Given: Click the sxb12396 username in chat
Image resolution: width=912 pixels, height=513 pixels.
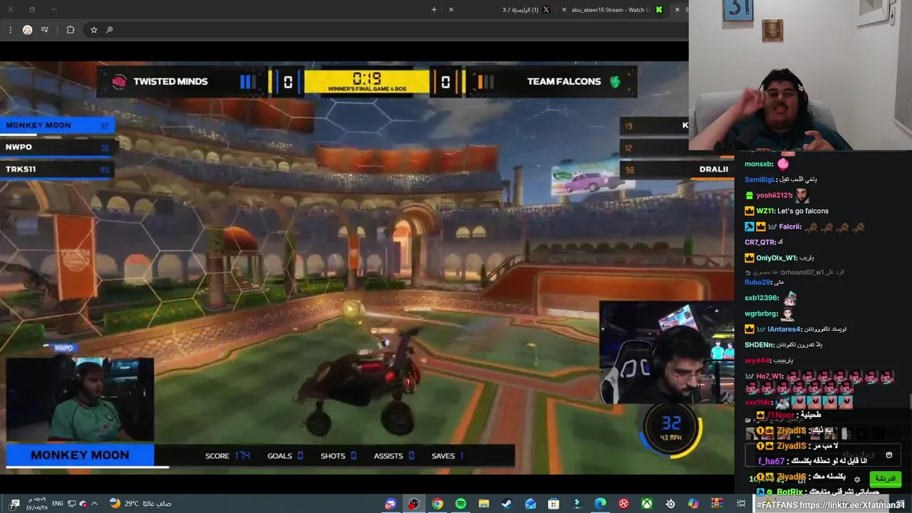Looking at the screenshot, I should pos(762,298).
